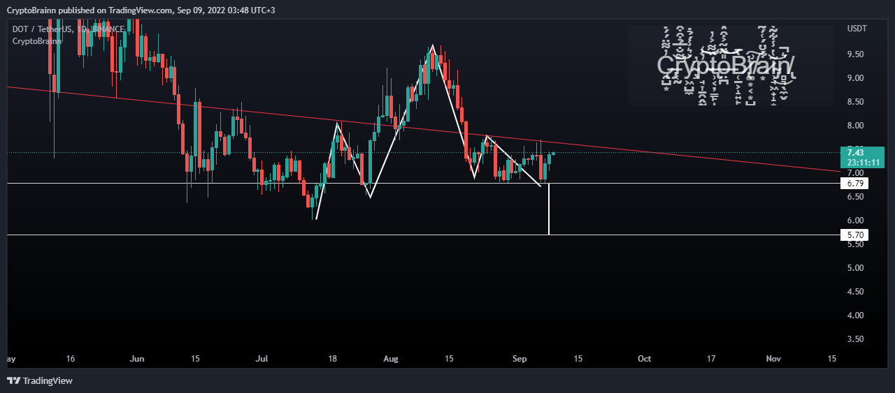
Task: Click the Oct date on the time axis
Action: tap(645, 359)
